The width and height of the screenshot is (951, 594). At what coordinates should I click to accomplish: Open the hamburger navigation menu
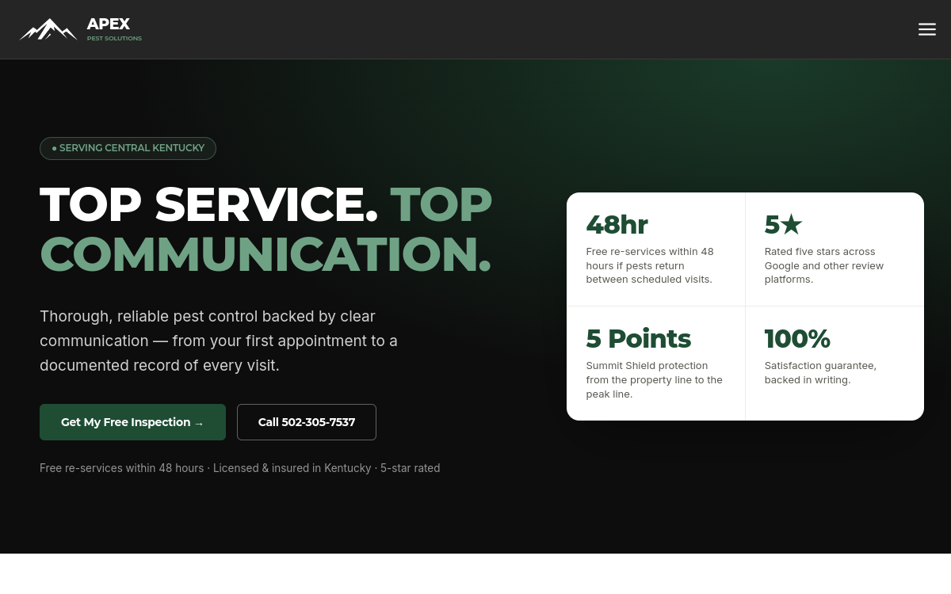(927, 29)
